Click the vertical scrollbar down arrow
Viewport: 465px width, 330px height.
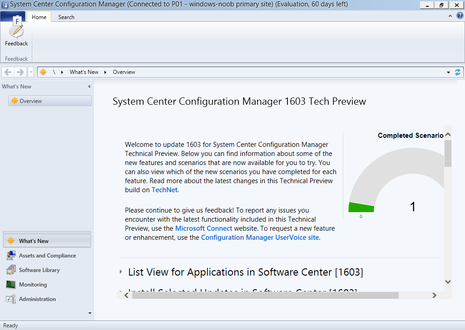(448, 281)
